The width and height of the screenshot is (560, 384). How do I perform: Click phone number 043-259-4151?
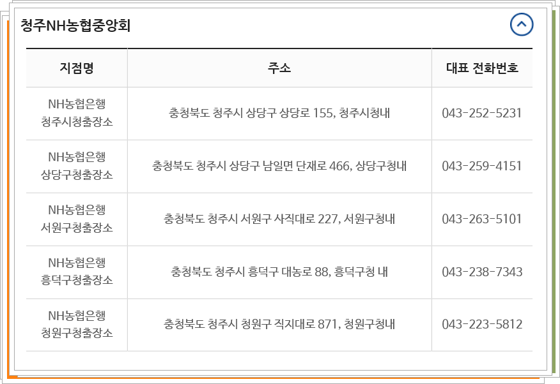point(482,166)
